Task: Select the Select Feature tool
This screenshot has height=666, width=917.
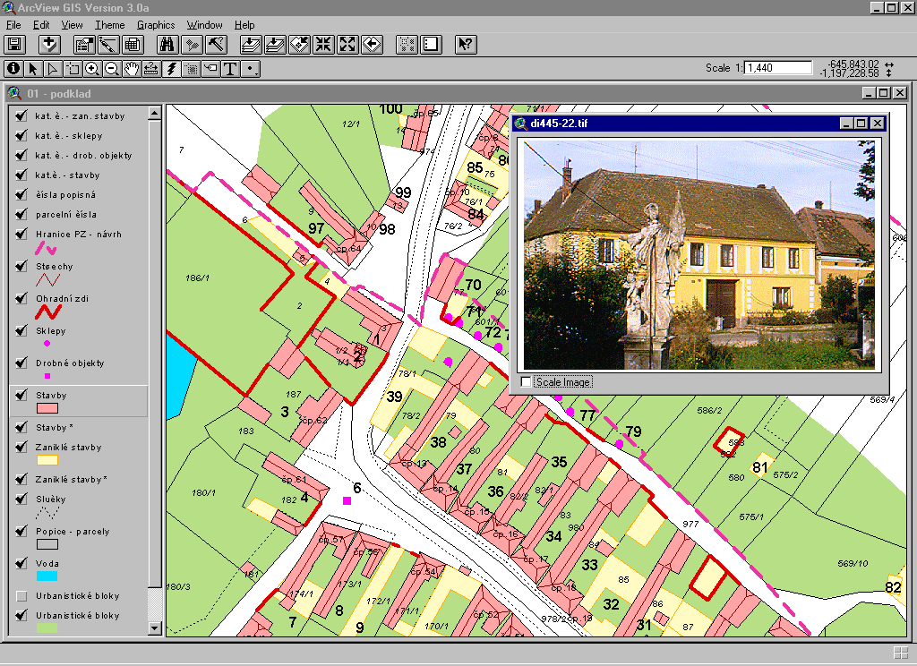Action: coord(73,69)
